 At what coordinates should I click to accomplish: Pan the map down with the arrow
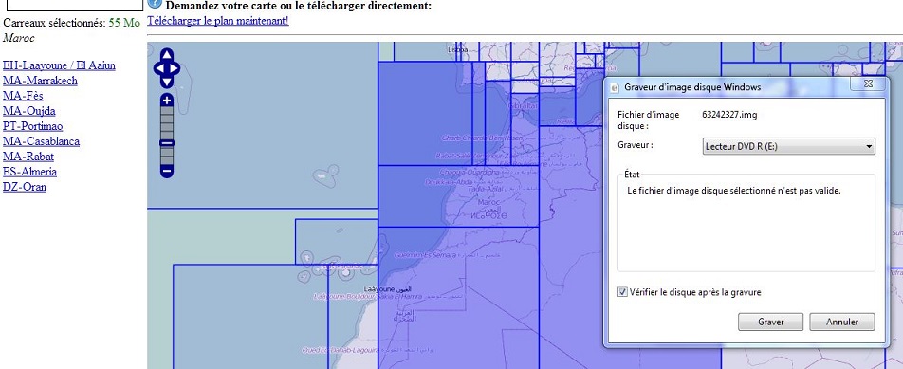[x=166, y=82]
